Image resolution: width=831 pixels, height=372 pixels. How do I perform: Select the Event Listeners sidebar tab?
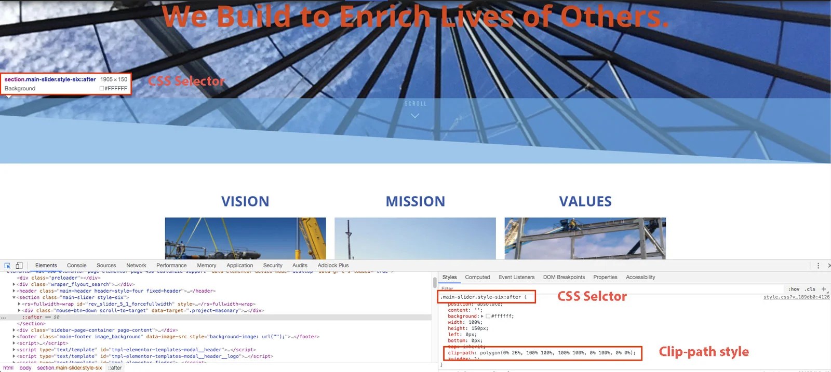[517, 277]
